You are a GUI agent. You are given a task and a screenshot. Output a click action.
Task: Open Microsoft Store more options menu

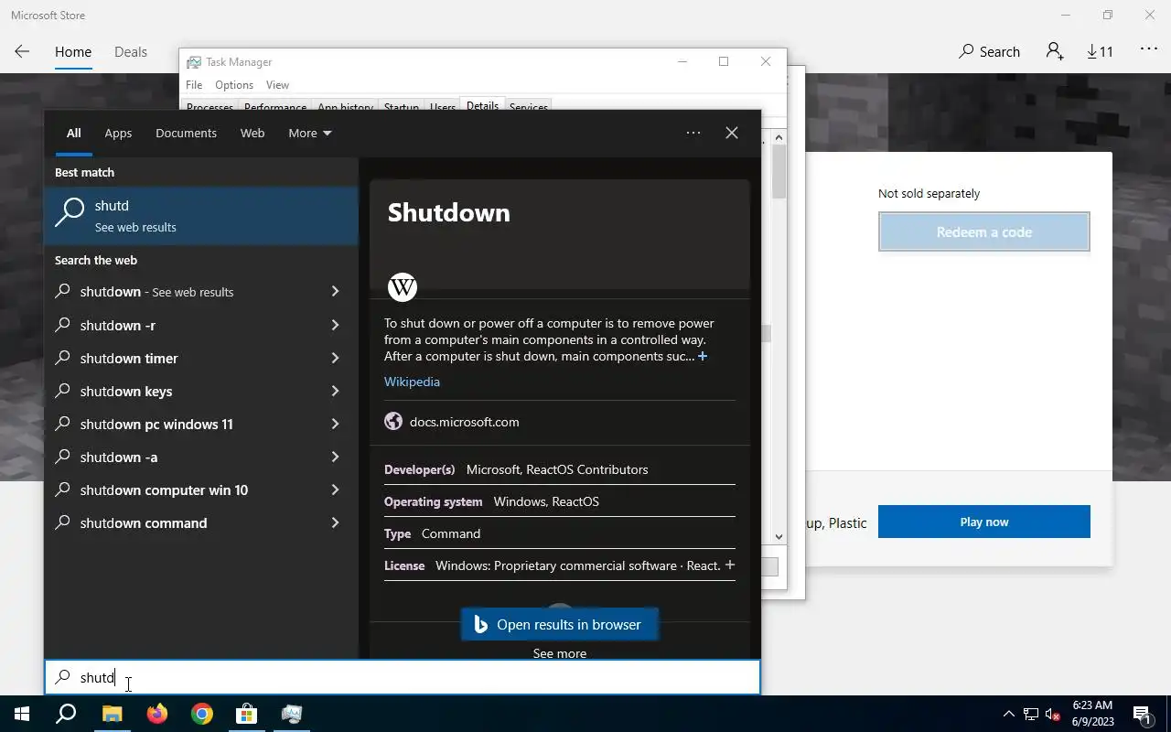click(x=1149, y=49)
